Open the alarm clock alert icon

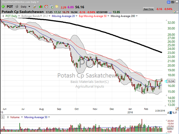click(x=46, y=7)
